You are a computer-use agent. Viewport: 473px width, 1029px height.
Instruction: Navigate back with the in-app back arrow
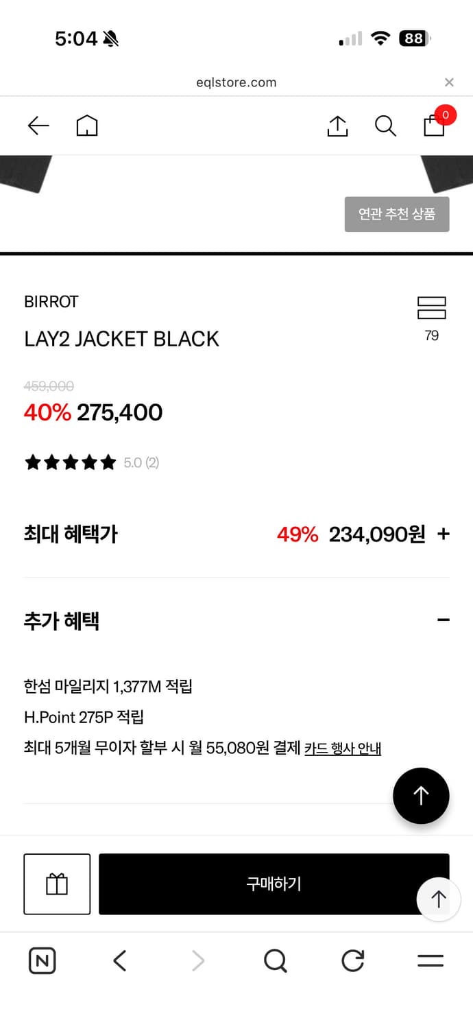(x=38, y=126)
